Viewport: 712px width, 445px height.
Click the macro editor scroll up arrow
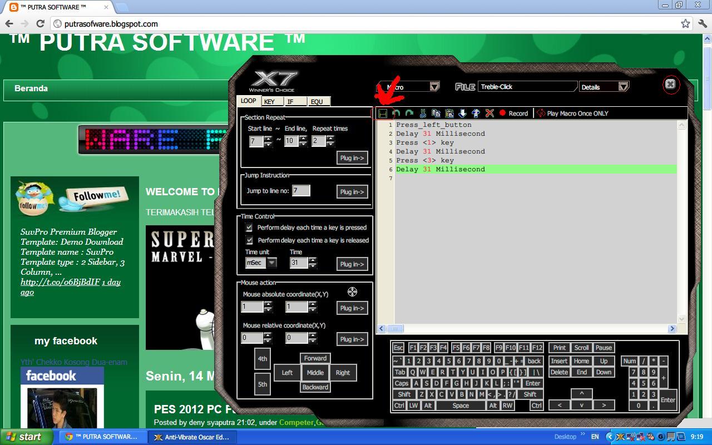click(x=681, y=126)
